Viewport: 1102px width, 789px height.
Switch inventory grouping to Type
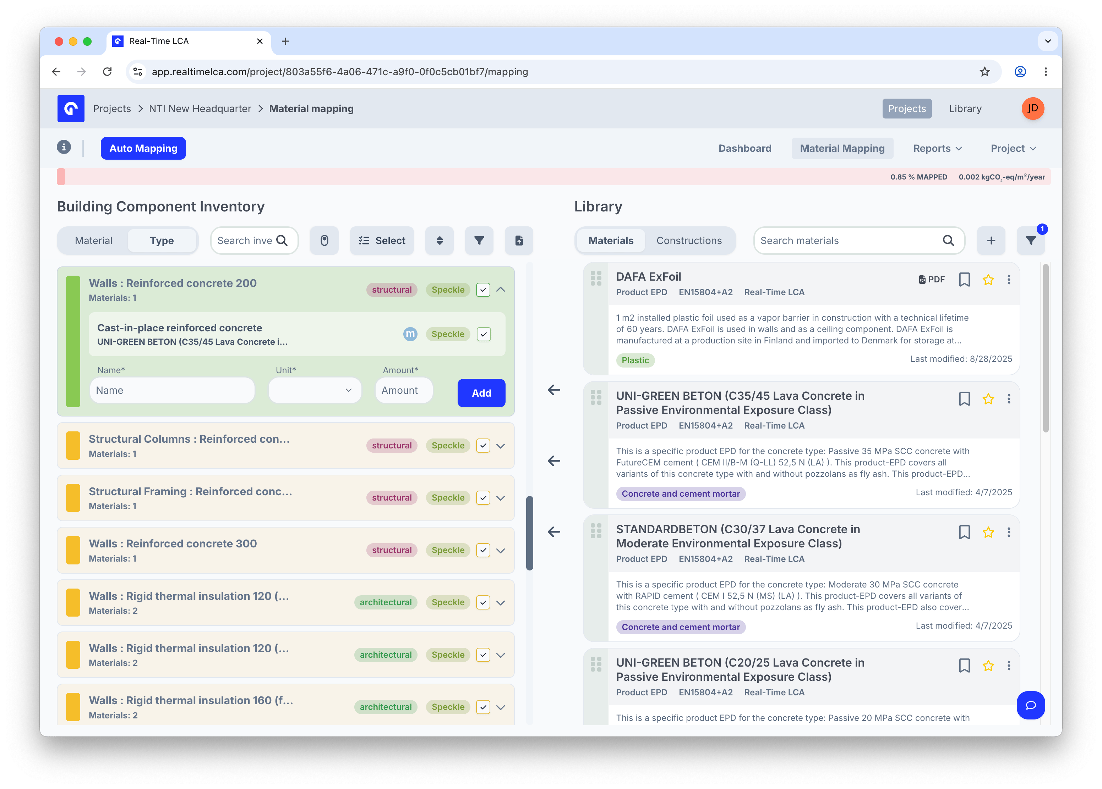point(162,240)
